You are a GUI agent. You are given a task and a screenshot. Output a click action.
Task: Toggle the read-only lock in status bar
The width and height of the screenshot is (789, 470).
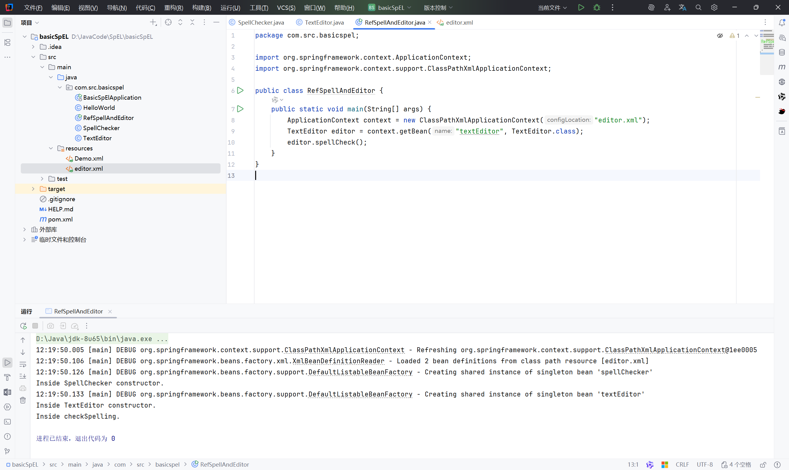point(763,464)
